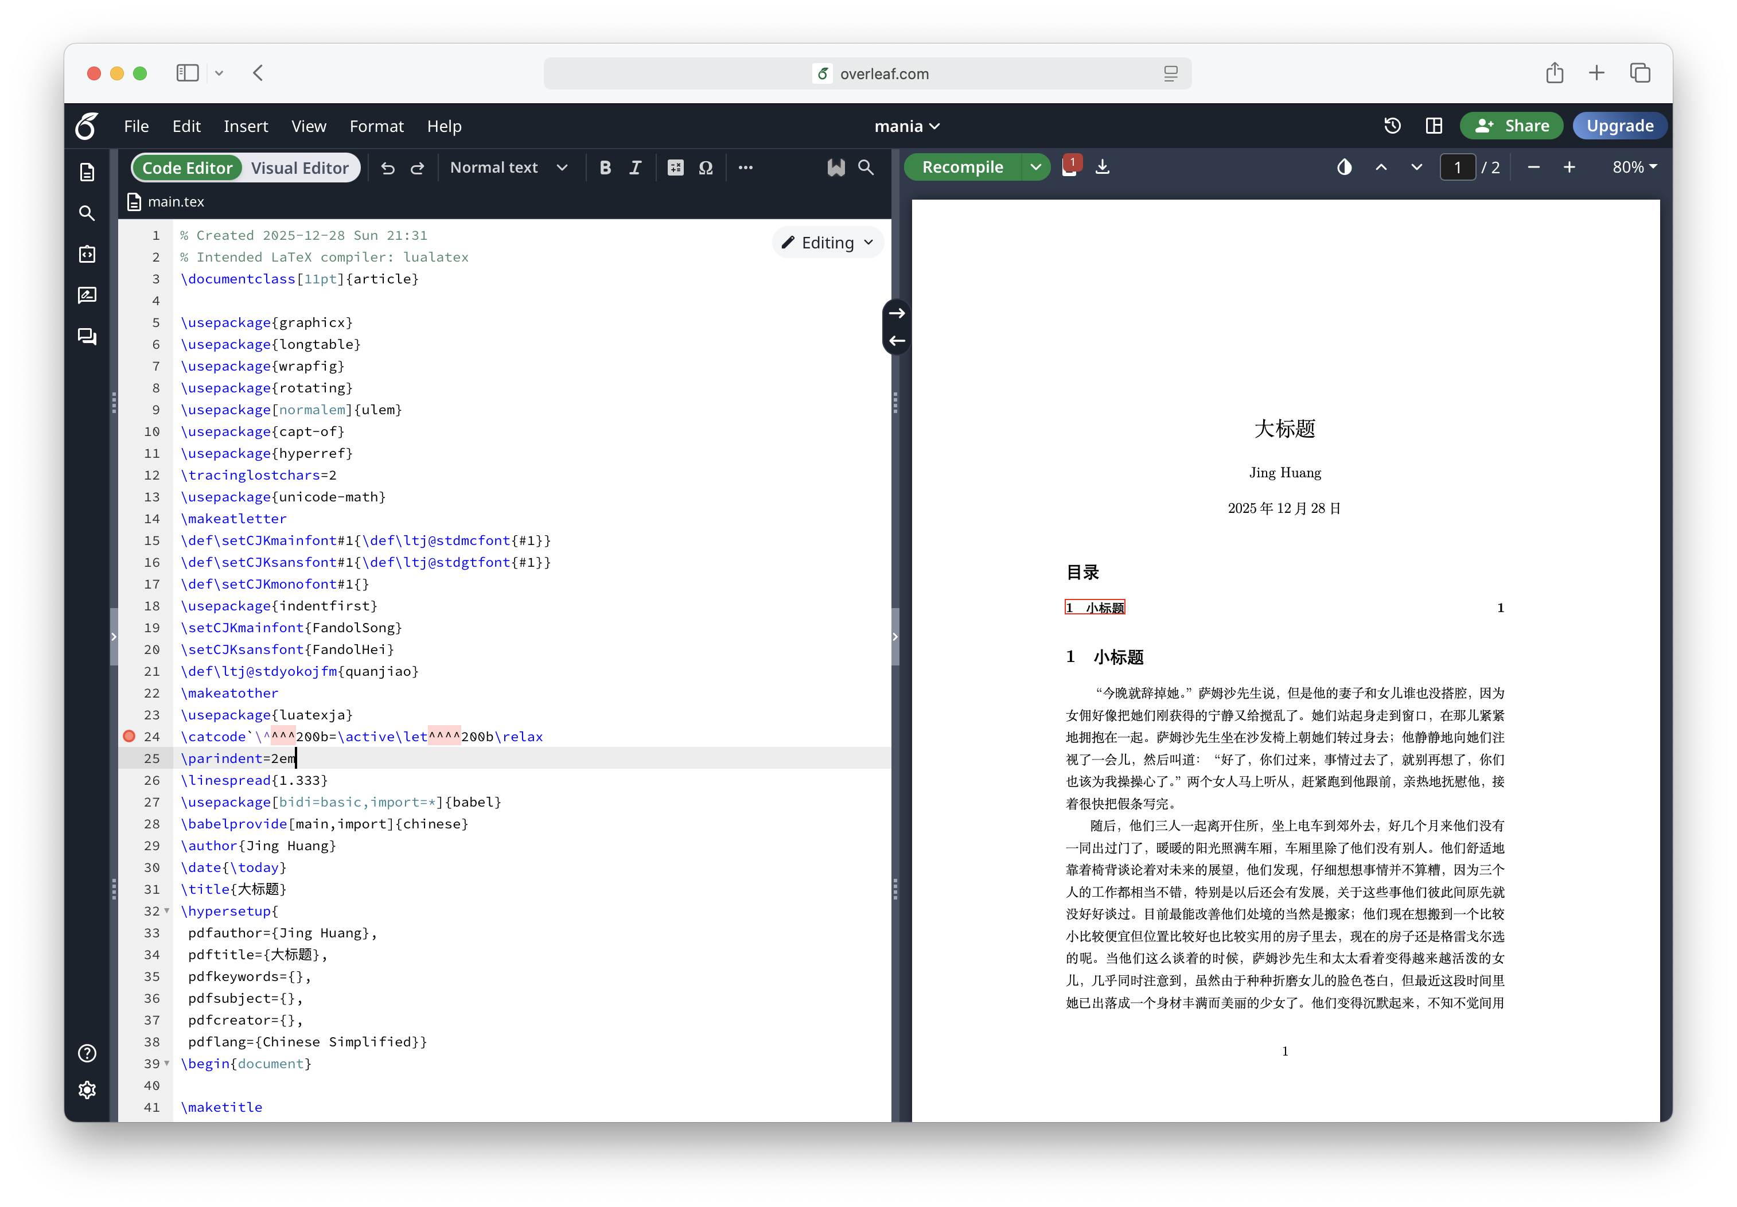Open the file tree sidebar icon

click(x=87, y=173)
